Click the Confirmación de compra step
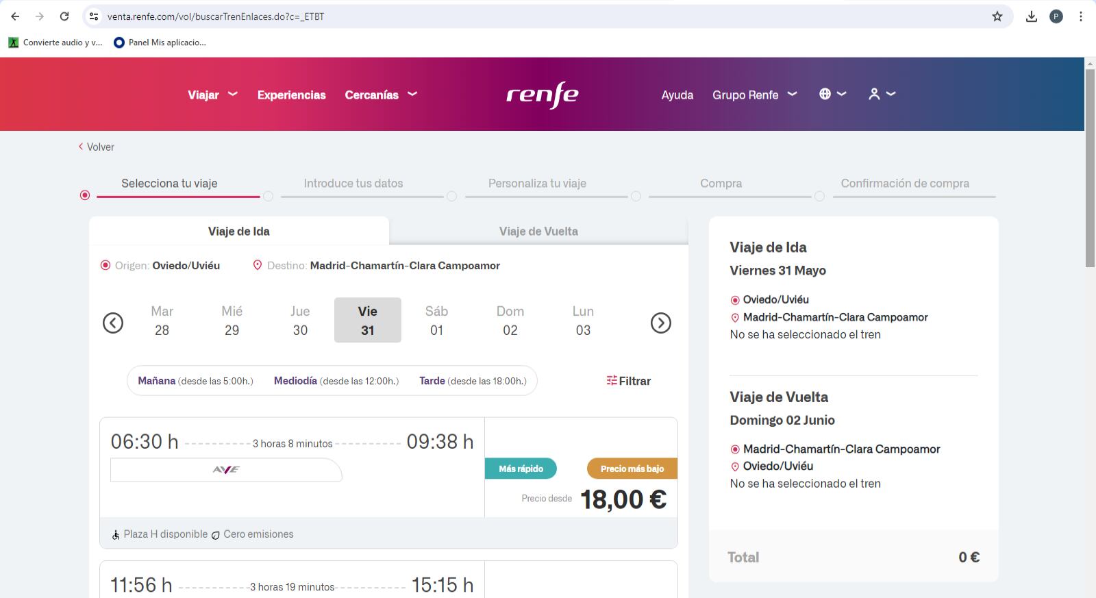 coord(905,183)
